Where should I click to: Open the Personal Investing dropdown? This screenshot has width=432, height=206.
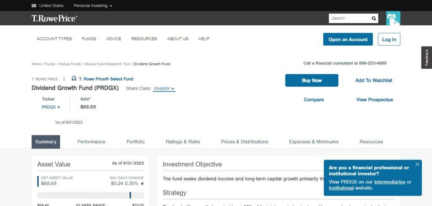93,5
